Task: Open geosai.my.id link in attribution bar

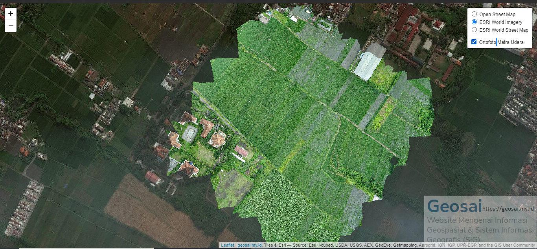Action: click(249, 245)
